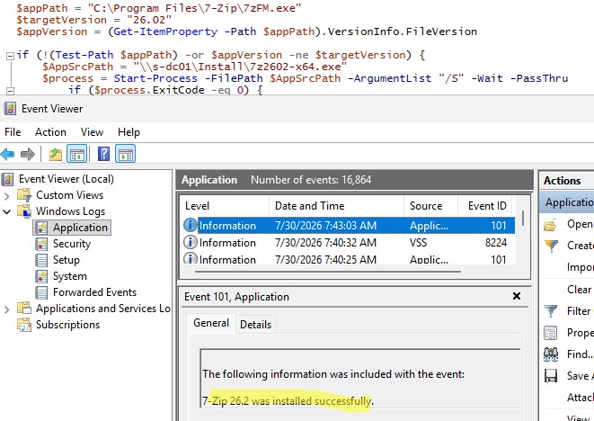Click horizontal scrollbar under event list
Screen dimensions: 594x421
point(328,272)
